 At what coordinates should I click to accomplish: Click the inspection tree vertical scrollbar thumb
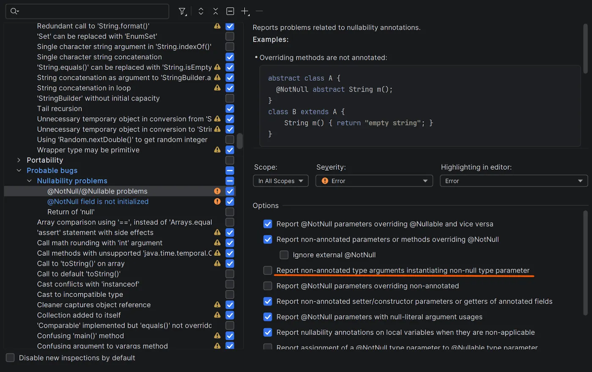coord(240,141)
